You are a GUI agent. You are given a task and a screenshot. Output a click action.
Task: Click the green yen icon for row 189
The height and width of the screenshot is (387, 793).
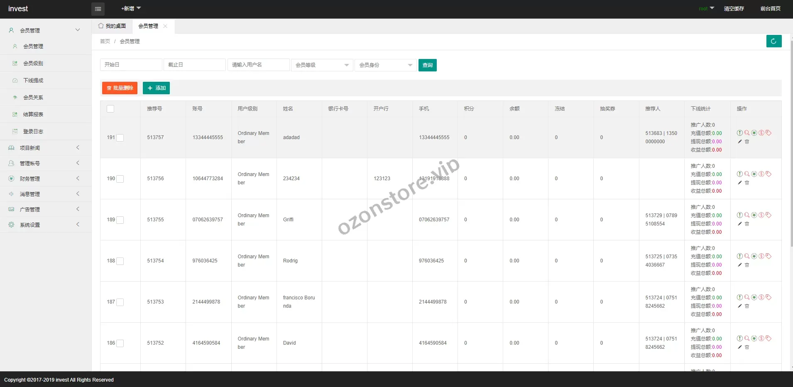pos(754,215)
